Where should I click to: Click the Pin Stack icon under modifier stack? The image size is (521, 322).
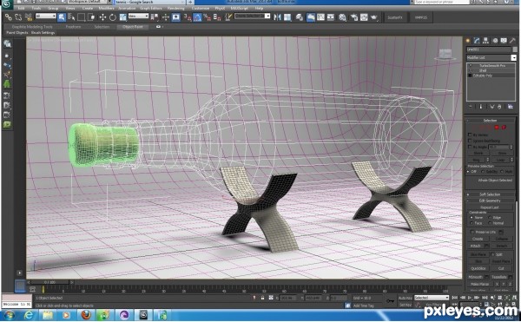pyautogui.click(x=471, y=107)
